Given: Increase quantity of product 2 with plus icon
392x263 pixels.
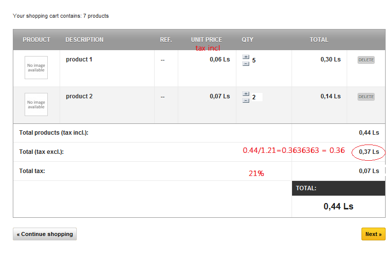Looking at the screenshot, I should 246,94.
